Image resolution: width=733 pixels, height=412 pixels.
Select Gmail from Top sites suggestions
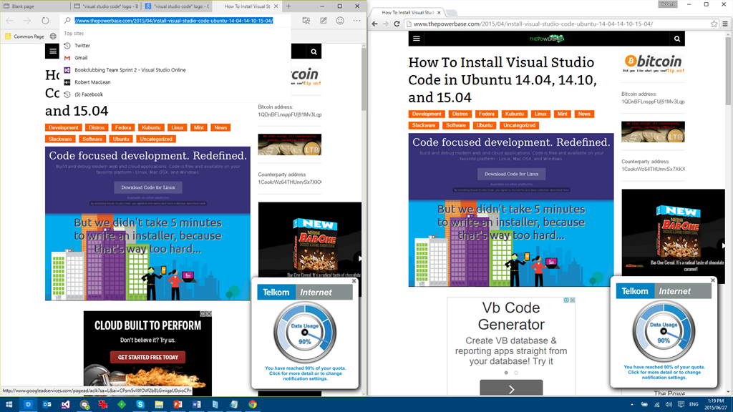(x=81, y=58)
